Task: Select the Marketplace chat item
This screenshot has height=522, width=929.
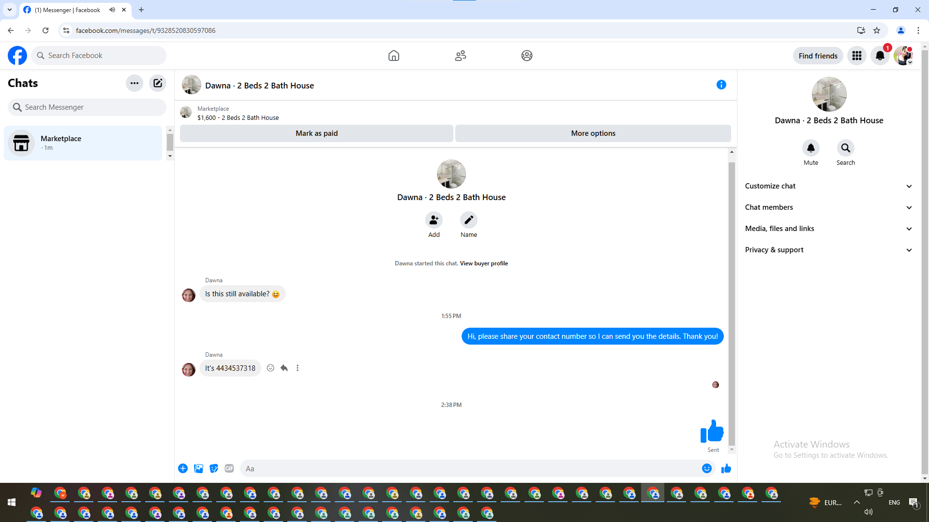Action: pos(83,143)
